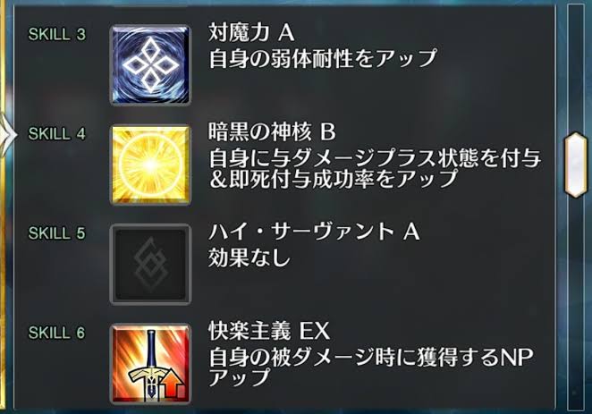Select the SKILL 5 label

click(x=57, y=232)
